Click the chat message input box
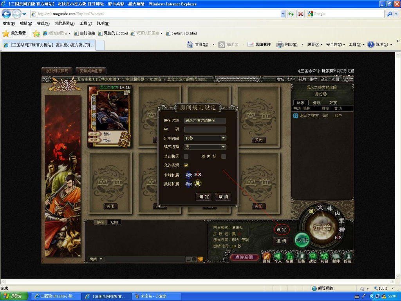401x301 pixels. (145, 259)
